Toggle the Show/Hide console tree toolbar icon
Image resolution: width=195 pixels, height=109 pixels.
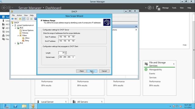pyautogui.click(x=24, y=19)
